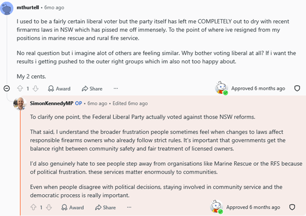
Task: Upvote SimonKennedyMP's reply
Action: [x=34, y=207]
